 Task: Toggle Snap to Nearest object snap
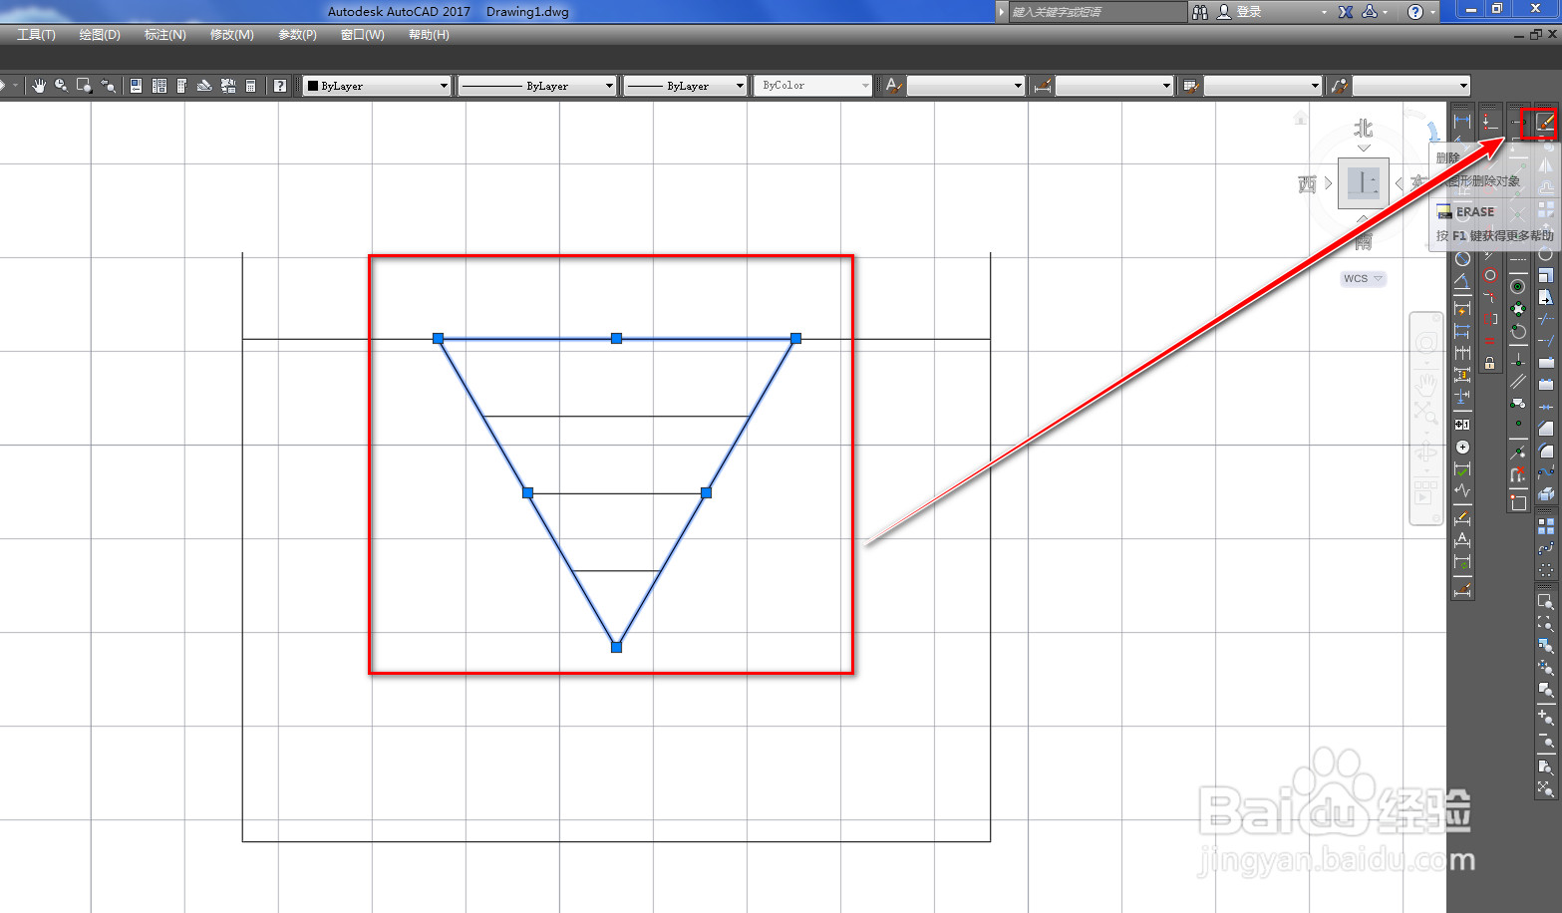(x=1518, y=452)
